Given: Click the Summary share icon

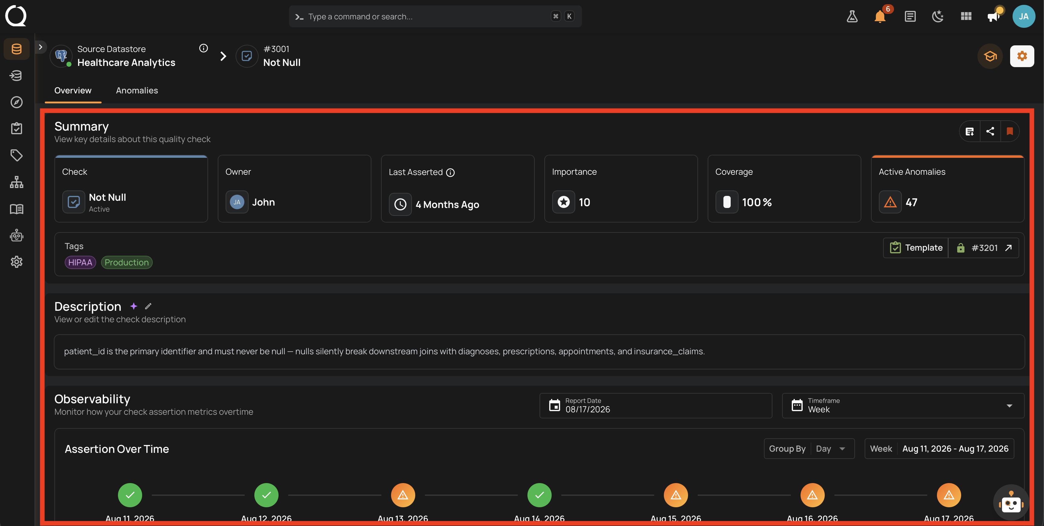Looking at the screenshot, I should pyautogui.click(x=990, y=131).
